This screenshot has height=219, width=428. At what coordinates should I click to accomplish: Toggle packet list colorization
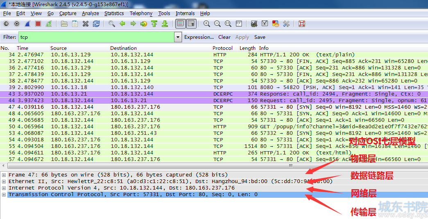point(181,24)
